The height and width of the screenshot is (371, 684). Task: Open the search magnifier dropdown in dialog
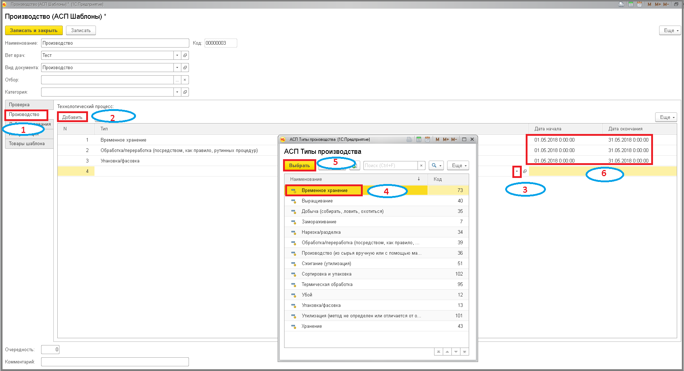click(436, 166)
